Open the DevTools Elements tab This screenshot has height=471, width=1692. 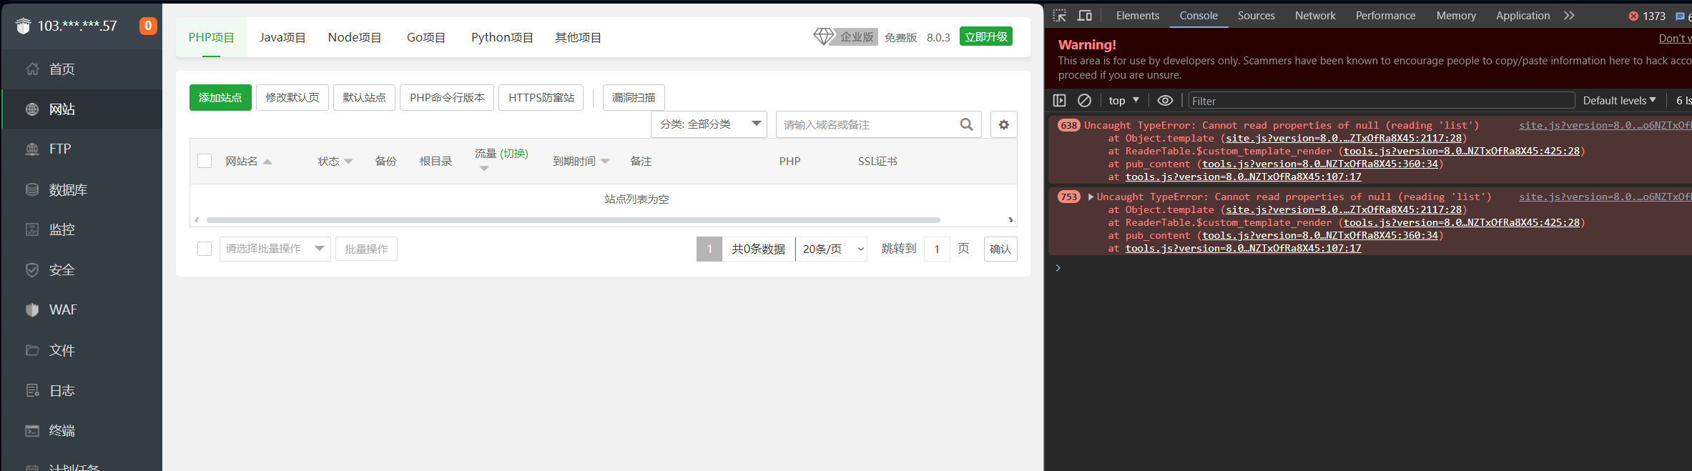(x=1137, y=16)
